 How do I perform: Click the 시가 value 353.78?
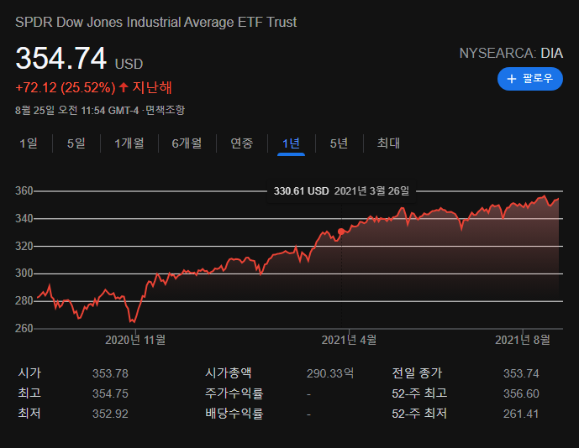[x=110, y=373]
